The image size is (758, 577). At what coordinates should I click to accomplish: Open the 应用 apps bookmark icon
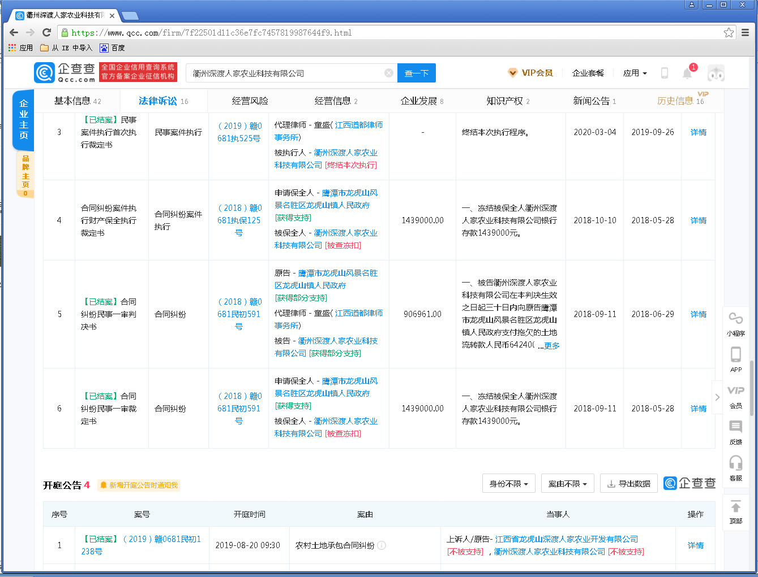(20, 48)
